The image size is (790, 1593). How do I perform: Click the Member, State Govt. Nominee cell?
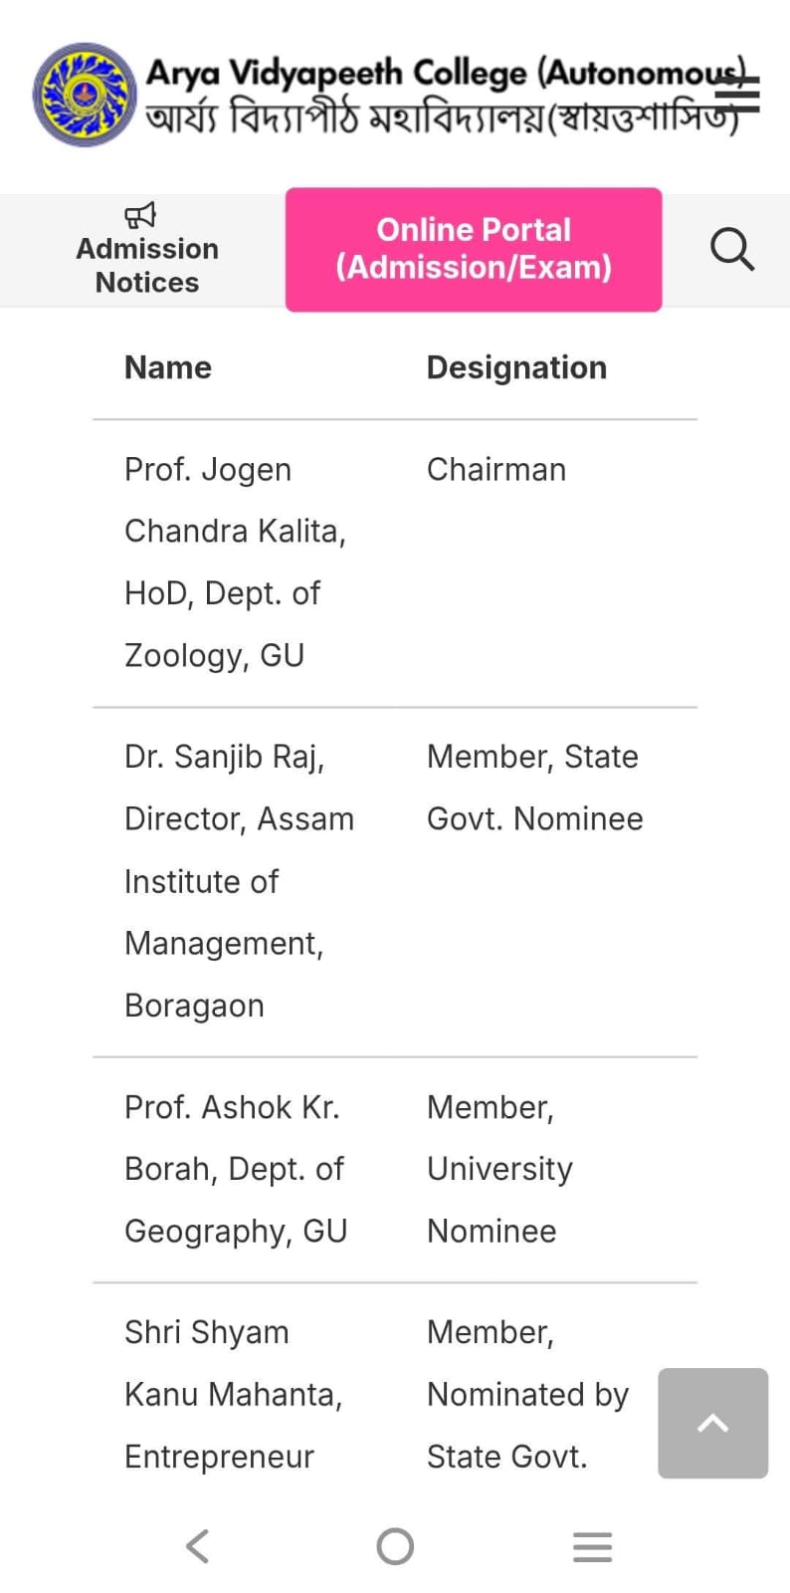[x=534, y=788]
